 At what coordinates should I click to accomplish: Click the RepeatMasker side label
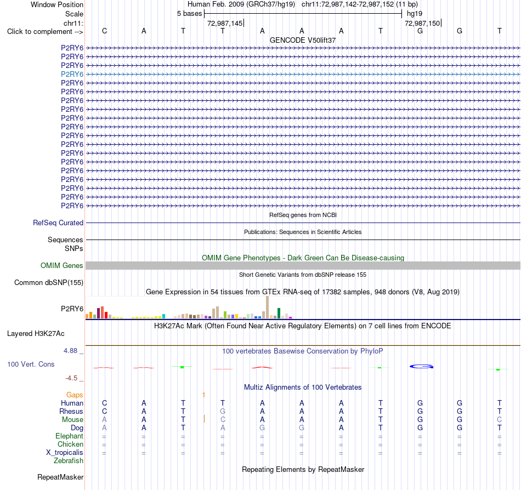pyautogui.click(x=60, y=477)
